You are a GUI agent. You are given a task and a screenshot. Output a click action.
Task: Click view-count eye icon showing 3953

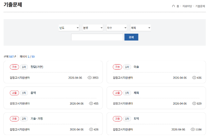click(x=90, y=78)
